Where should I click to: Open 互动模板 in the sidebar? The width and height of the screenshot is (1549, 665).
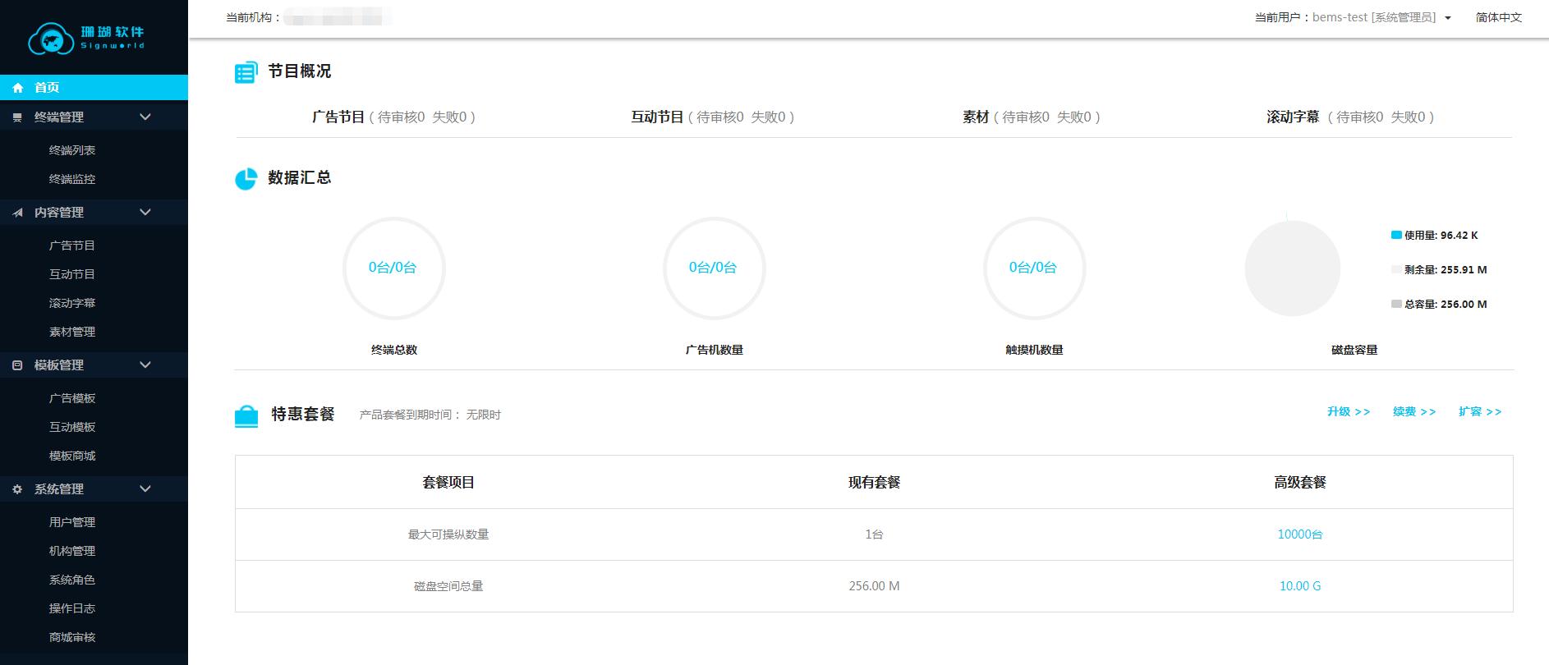(72, 427)
